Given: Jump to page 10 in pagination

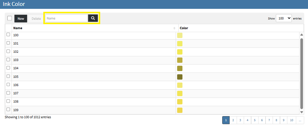Looking at the screenshot, I should [x=291, y=120].
